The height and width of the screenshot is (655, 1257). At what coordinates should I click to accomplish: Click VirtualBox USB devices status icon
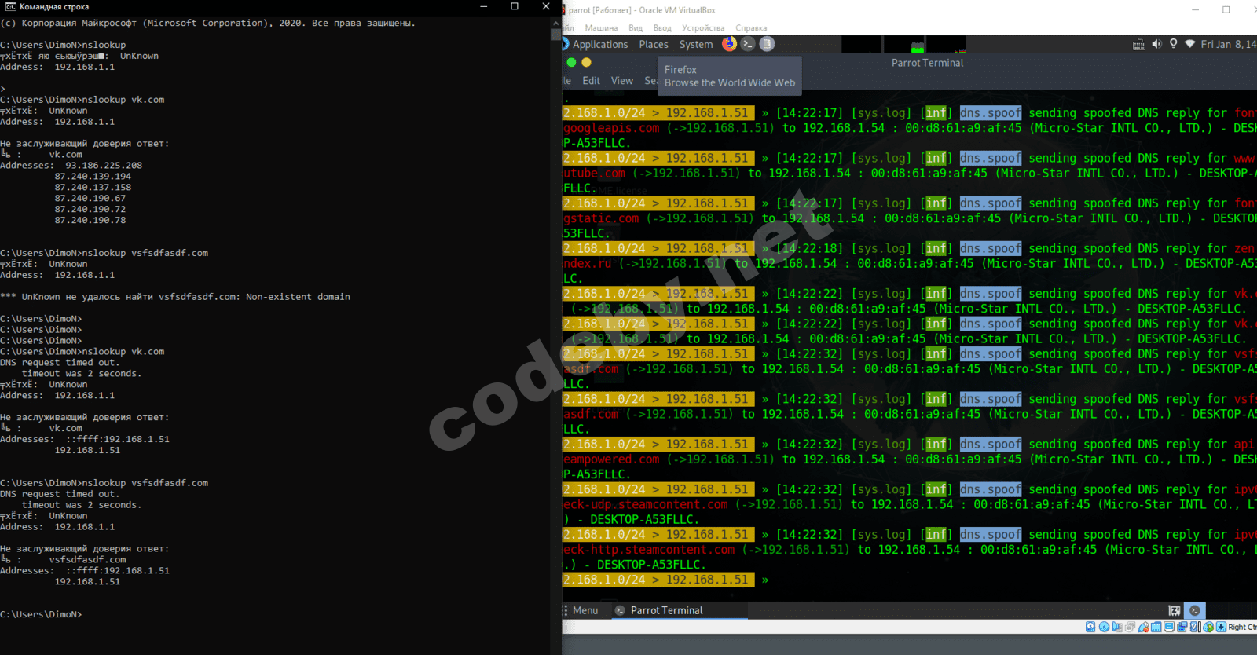pos(1143,627)
